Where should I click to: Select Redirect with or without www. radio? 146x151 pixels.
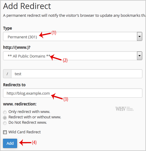click(x=5, y=117)
